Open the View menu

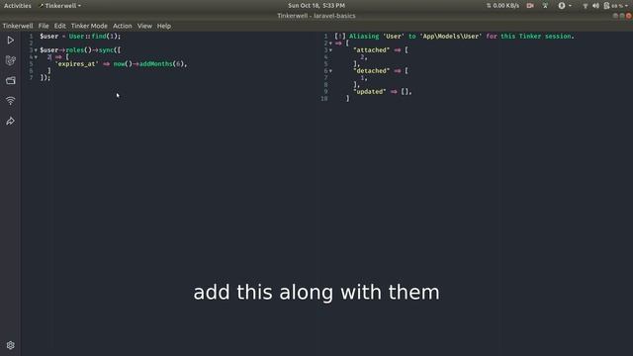click(144, 26)
